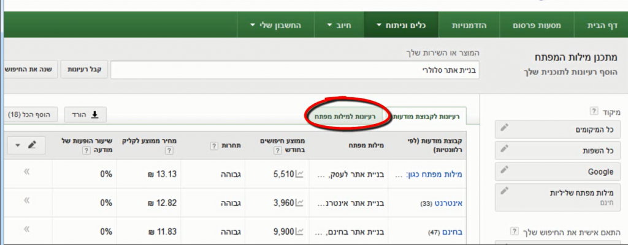Viewport: 628px width, 245px height.
Task: Click help icon under ממוצע חיפושים בחודש header
Action: (277, 150)
